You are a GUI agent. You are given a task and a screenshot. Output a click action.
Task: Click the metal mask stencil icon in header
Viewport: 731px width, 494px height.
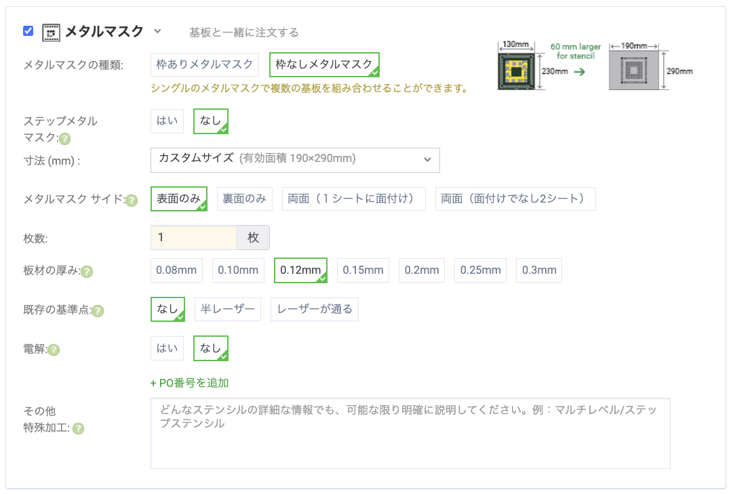51,32
